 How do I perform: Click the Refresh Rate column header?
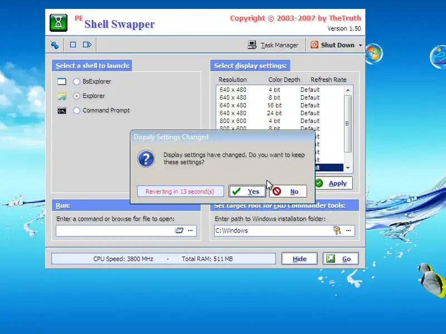click(328, 80)
